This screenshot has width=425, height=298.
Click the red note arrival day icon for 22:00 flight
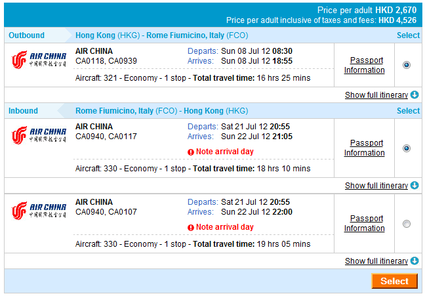point(191,228)
